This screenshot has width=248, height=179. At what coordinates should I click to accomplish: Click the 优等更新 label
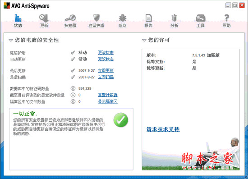156,69
